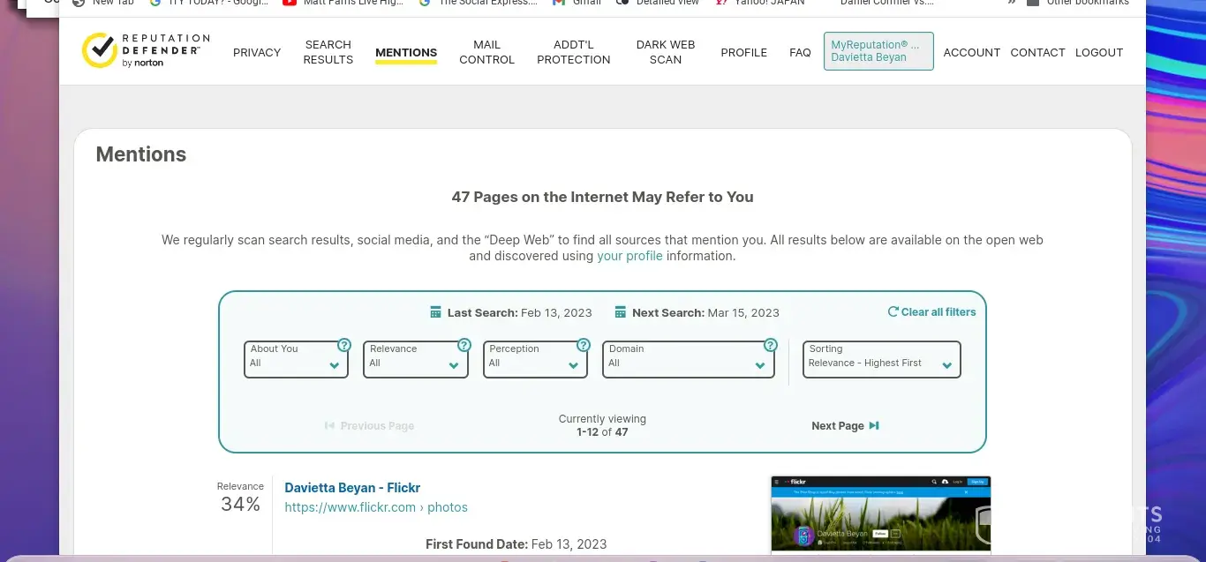Click help icon on About You filter
The height and width of the screenshot is (562, 1206).
344,345
